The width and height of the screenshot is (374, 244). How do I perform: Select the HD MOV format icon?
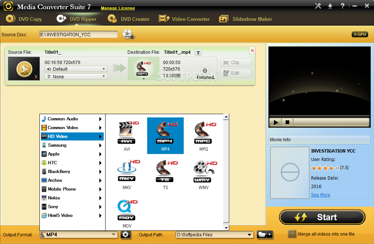point(127,213)
